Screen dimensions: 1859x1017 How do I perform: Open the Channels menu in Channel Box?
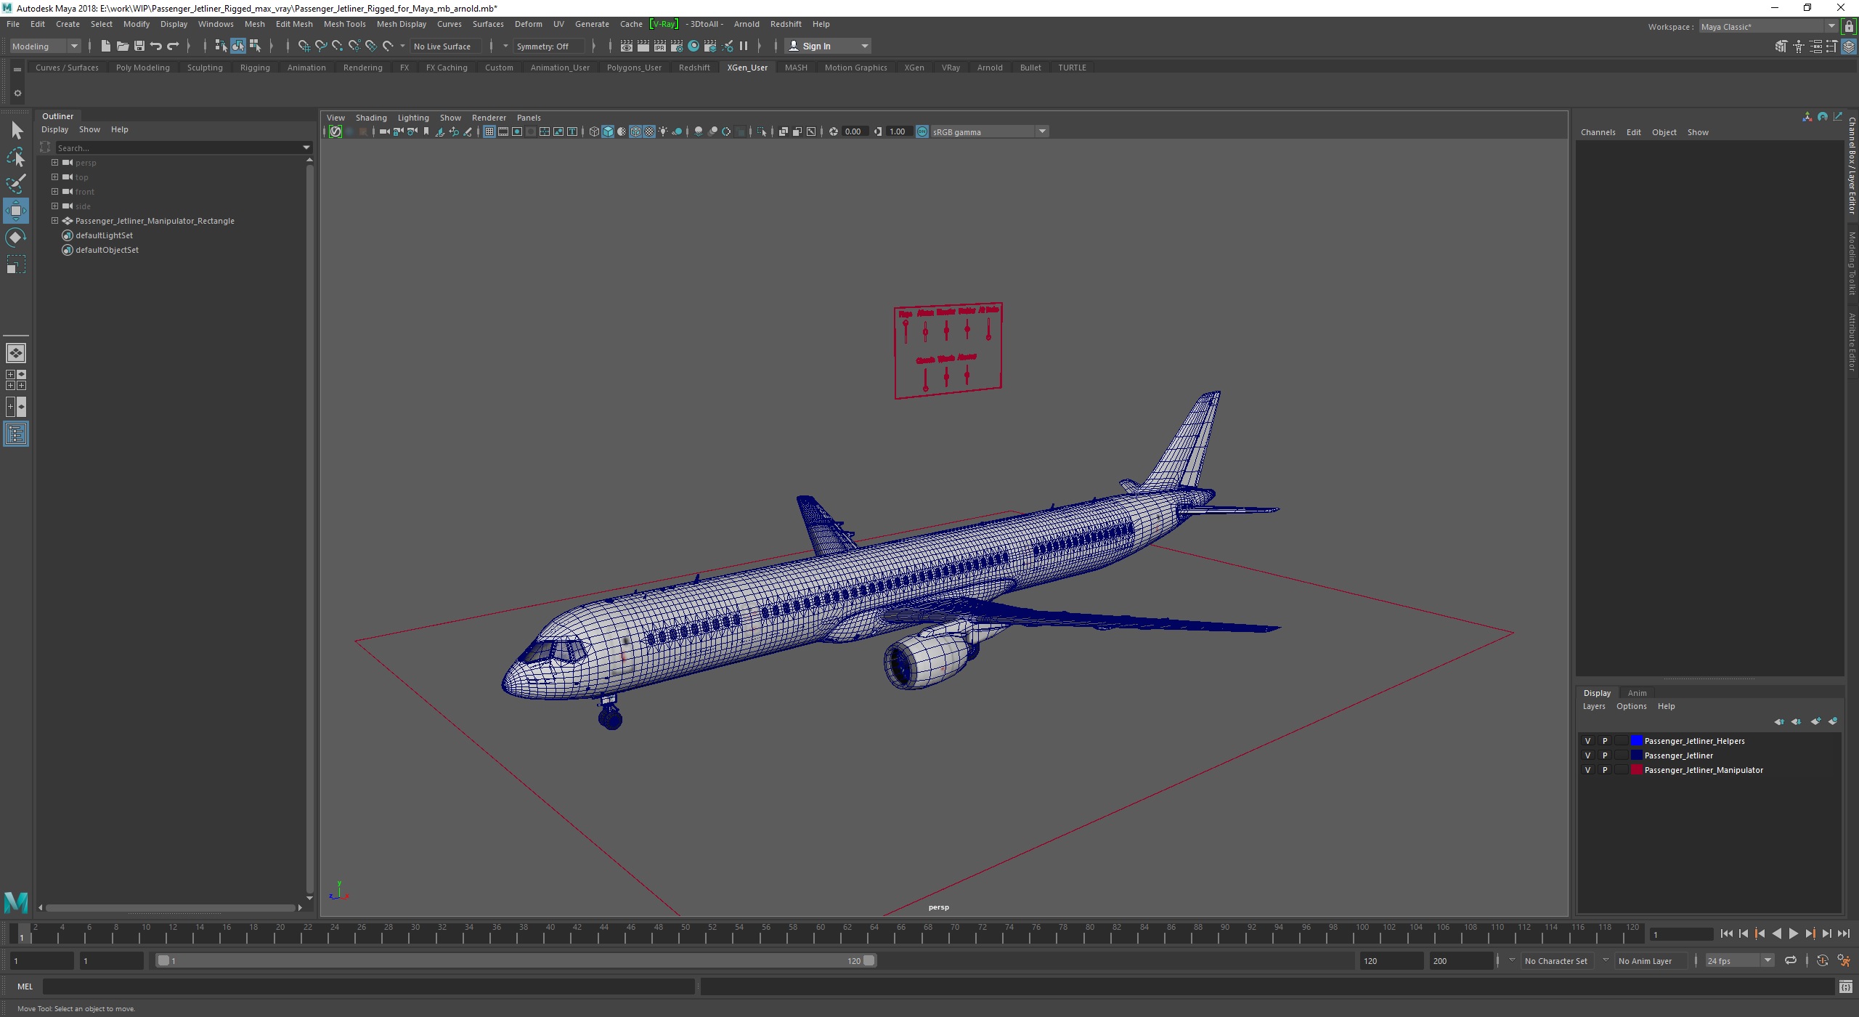(x=1598, y=132)
